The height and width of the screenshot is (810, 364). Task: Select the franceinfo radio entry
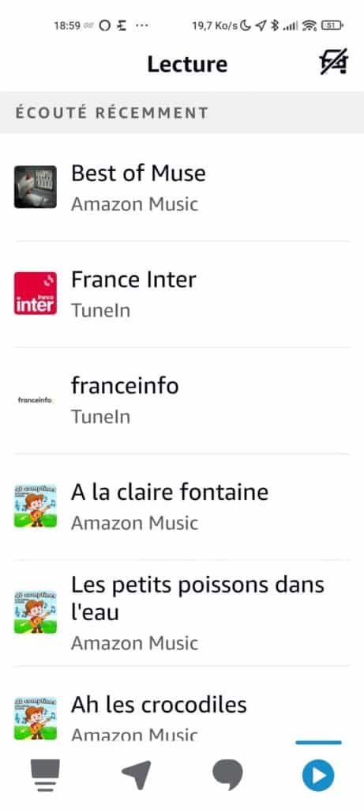coord(182,400)
